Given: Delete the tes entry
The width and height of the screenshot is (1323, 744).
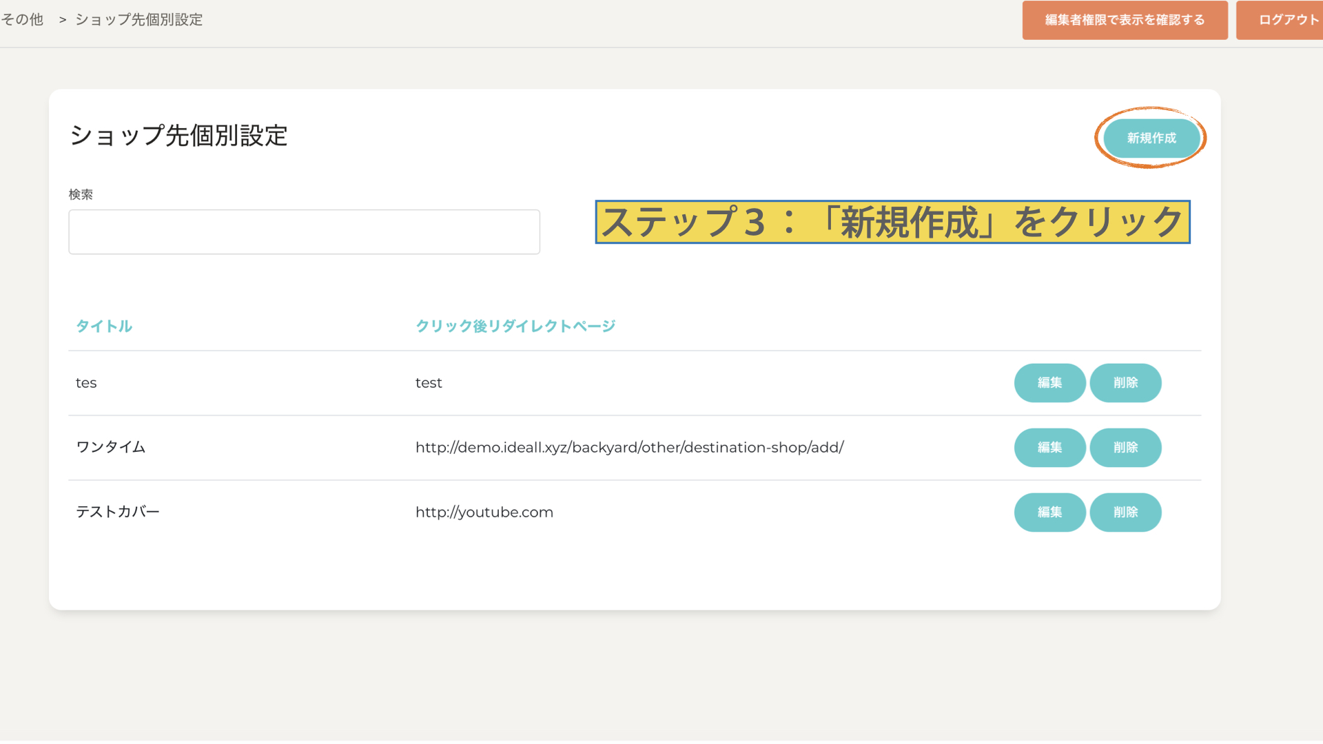Looking at the screenshot, I should 1125,383.
